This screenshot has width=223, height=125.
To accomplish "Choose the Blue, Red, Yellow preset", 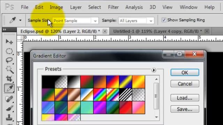I will (x=113, y=82).
